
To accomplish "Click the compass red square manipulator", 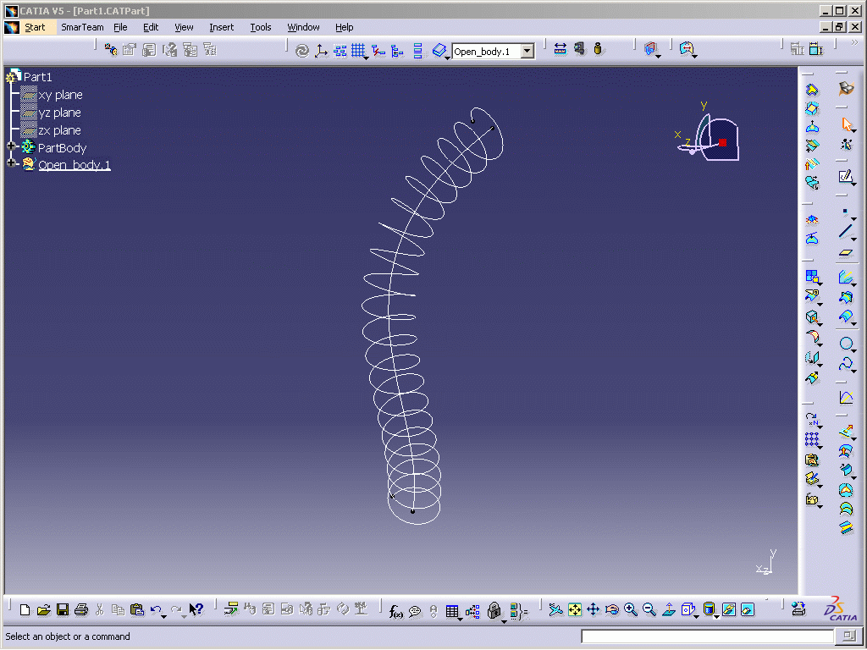I will point(722,142).
